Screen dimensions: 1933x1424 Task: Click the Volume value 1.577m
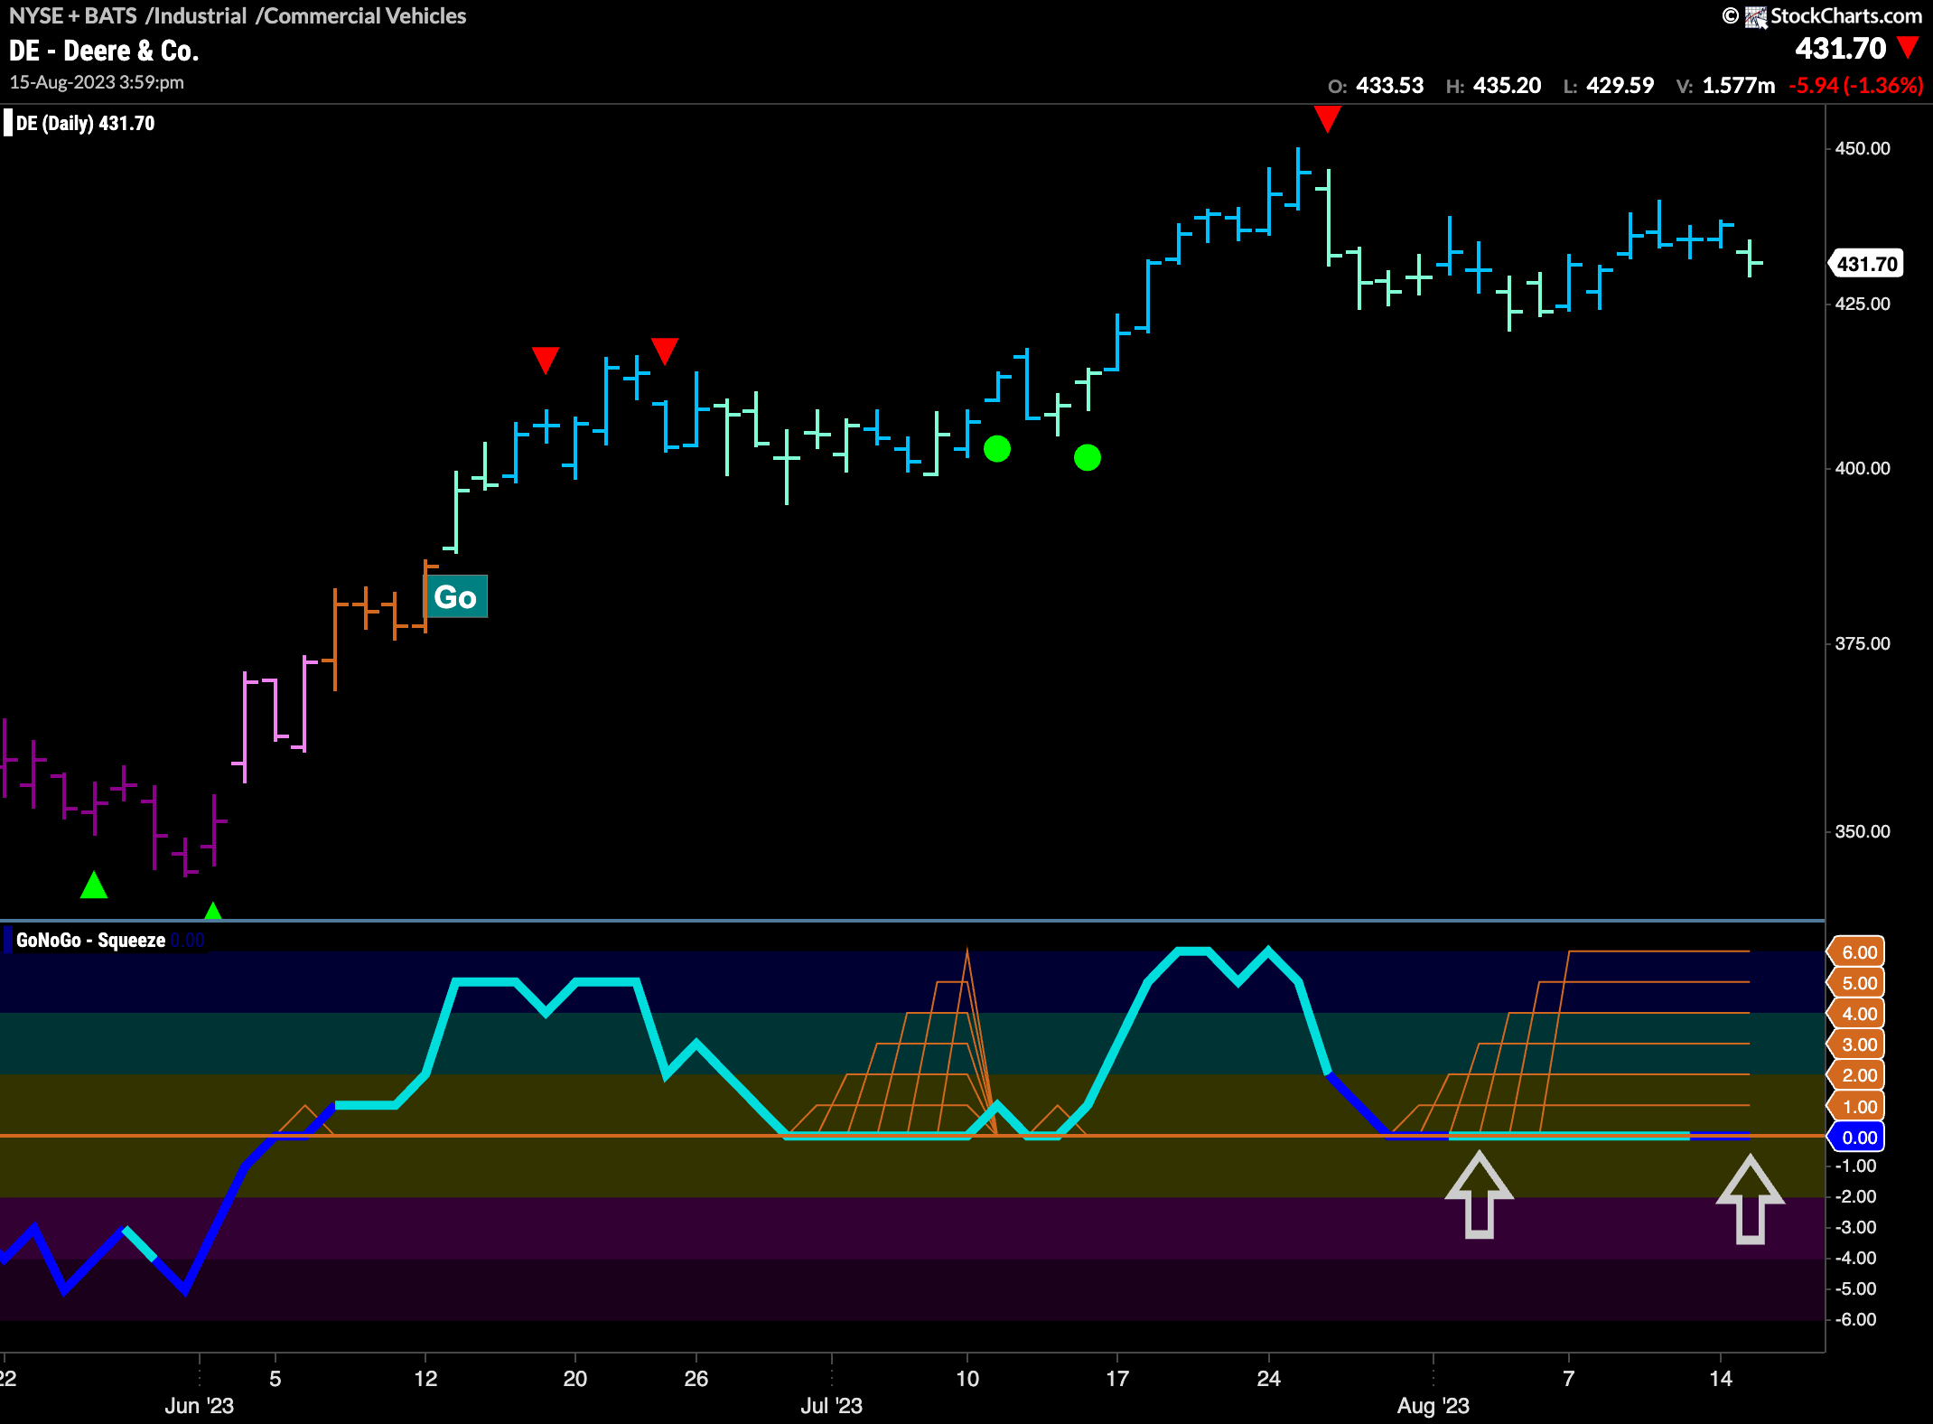(1739, 86)
